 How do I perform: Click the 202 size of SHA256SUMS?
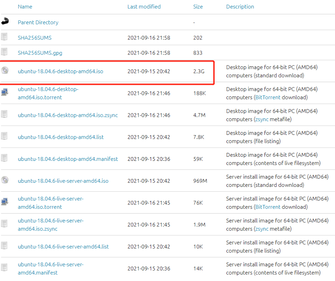pos(198,38)
